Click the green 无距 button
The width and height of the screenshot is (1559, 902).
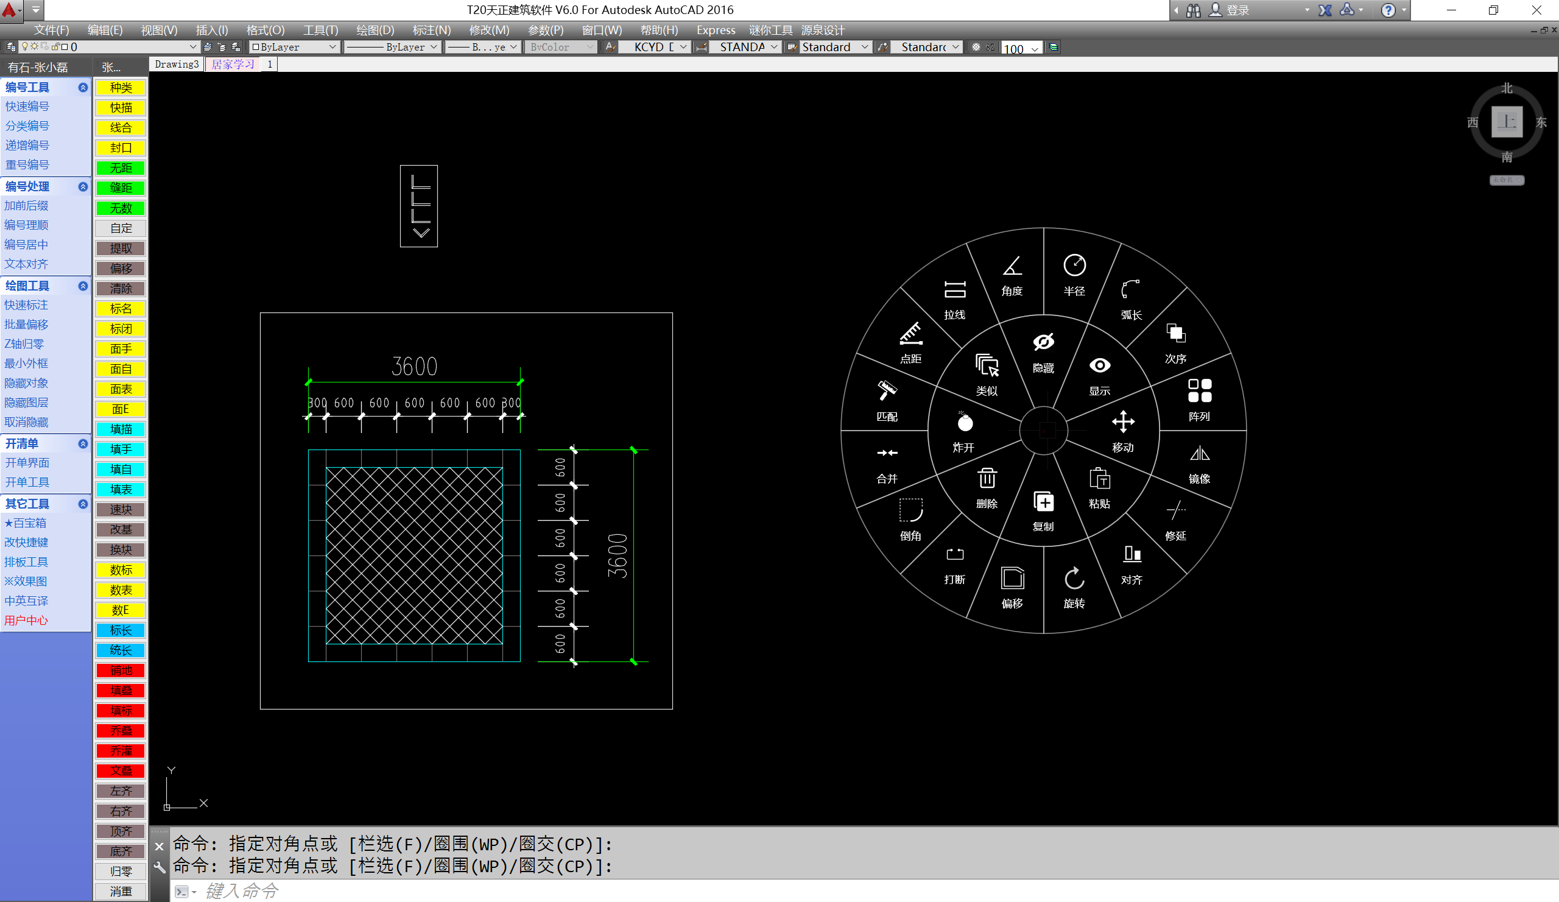pyautogui.click(x=121, y=168)
